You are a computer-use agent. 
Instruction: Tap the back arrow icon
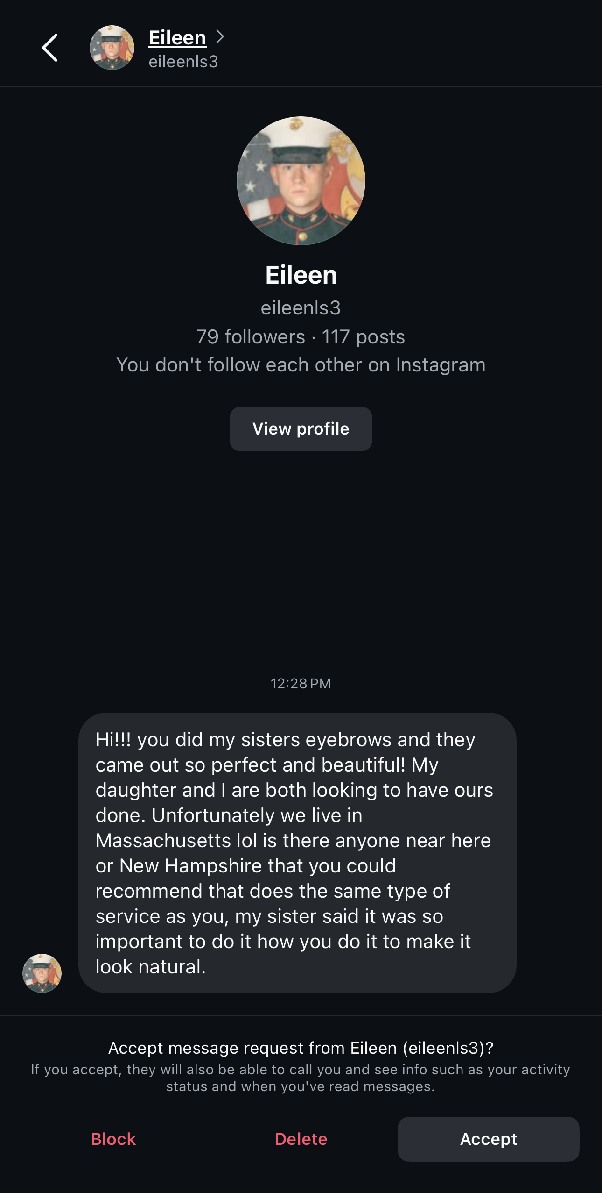[x=50, y=48]
